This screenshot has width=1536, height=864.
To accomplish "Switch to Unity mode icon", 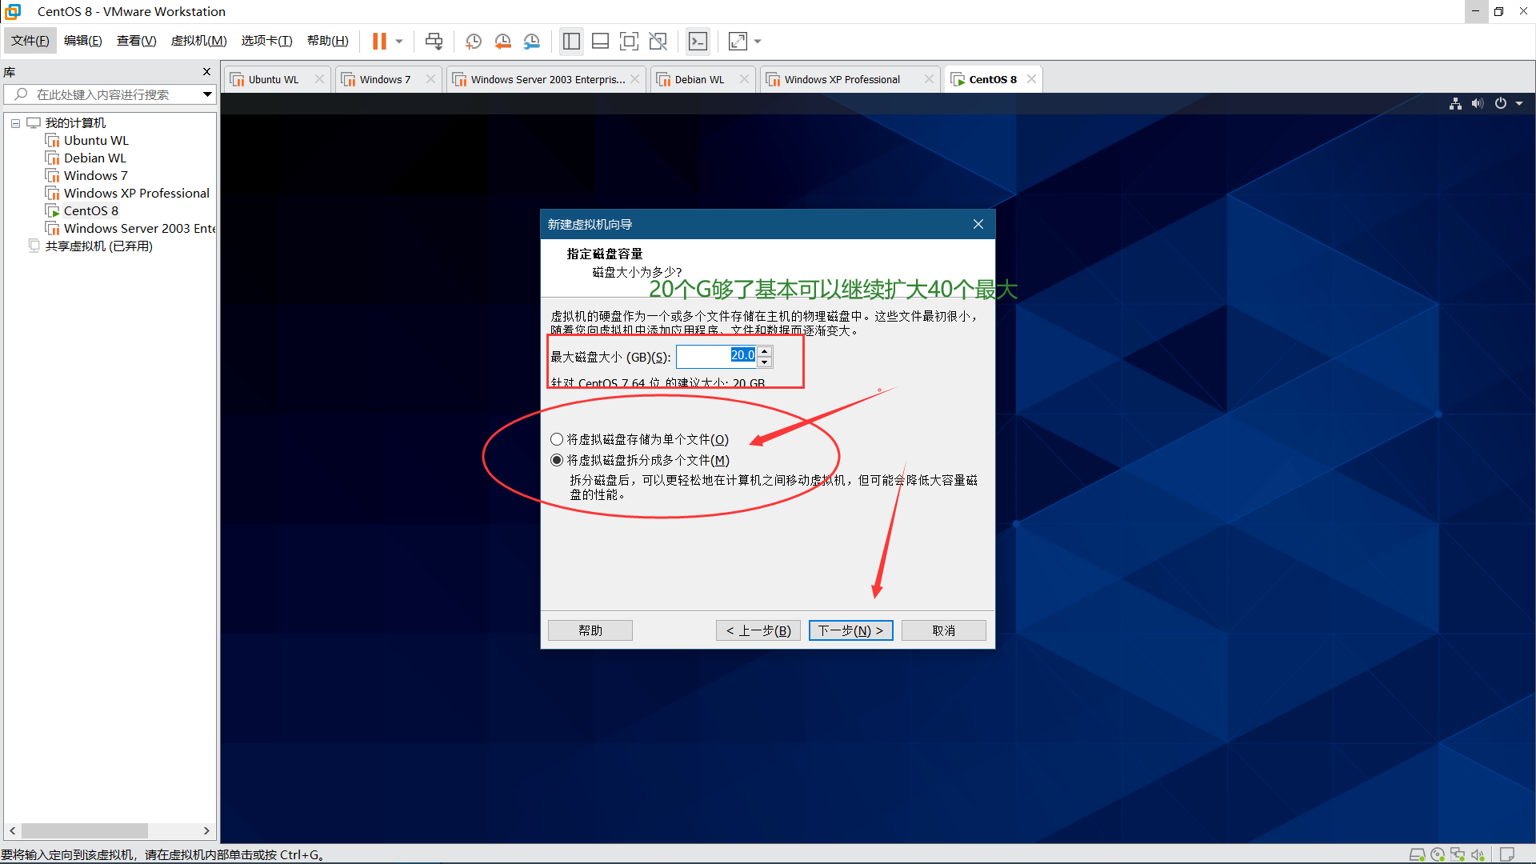I will (x=658, y=41).
